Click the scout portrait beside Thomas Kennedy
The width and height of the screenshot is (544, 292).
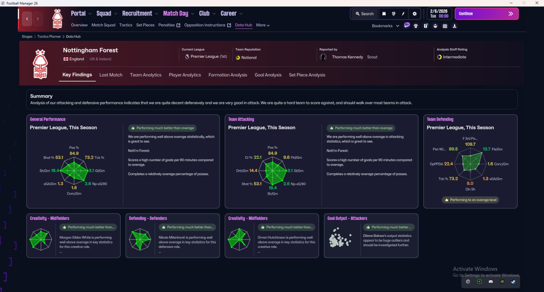pos(324,57)
